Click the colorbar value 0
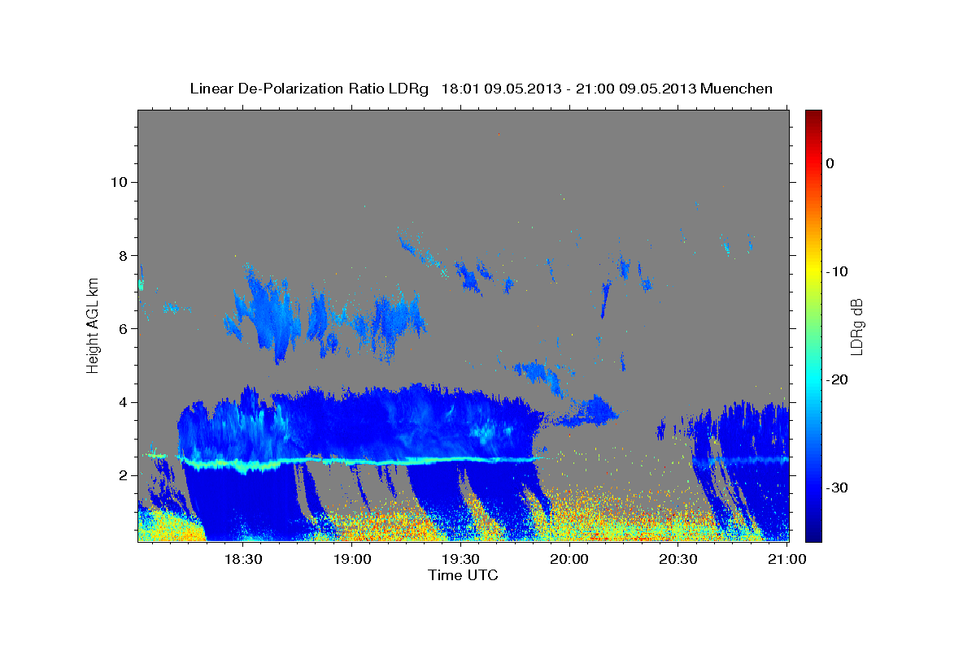 point(830,163)
